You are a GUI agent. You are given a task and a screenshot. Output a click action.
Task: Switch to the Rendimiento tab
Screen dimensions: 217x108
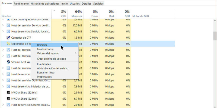tap(21, 4)
